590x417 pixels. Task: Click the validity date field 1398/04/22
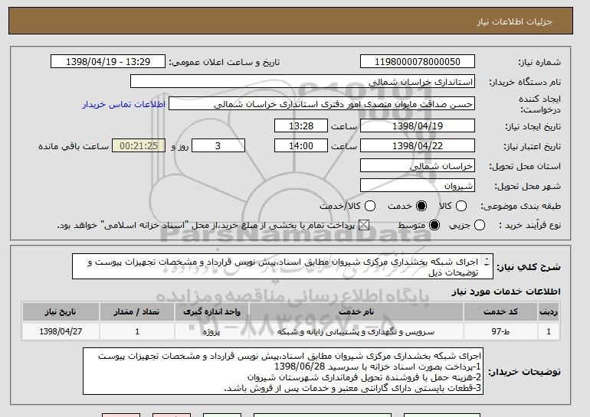418,146
